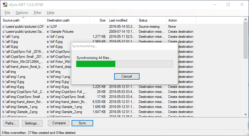
Task: Click the Synchronizing 44 files... label
Action: pyautogui.click(x=94, y=58)
